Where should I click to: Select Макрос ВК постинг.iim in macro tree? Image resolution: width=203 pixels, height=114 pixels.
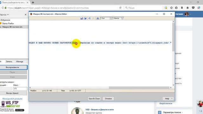[x=12, y=27]
